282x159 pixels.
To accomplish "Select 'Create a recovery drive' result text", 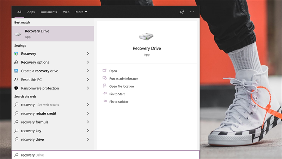I will (39, 71).
